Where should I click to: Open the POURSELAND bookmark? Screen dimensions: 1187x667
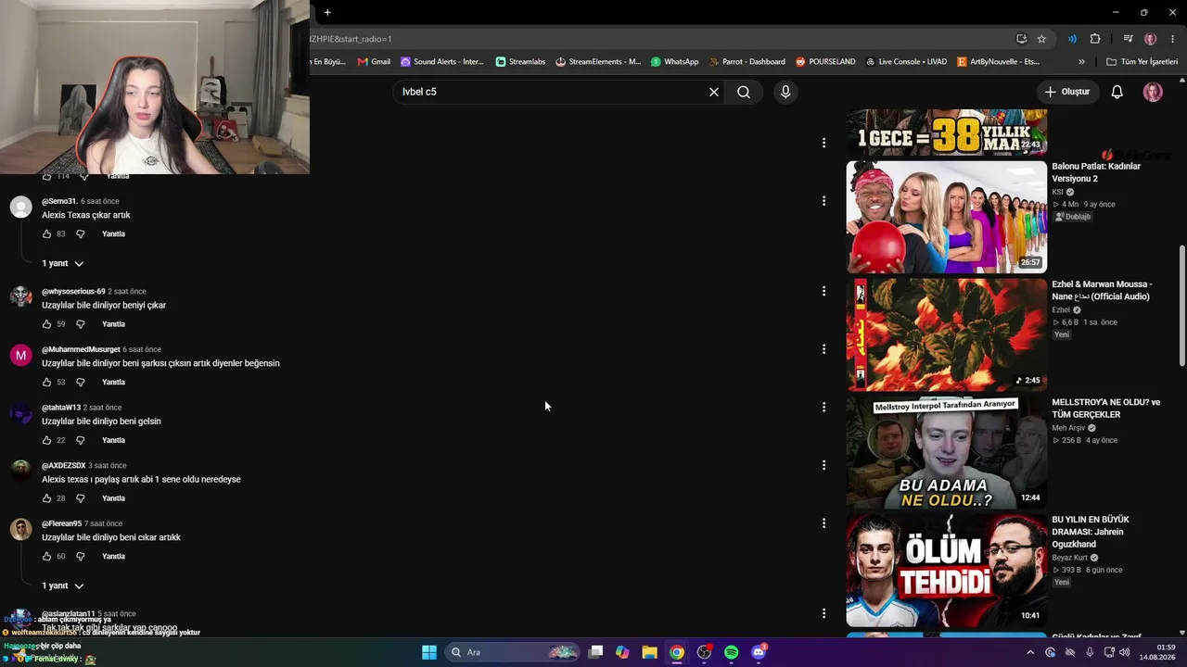coord(825,62)
